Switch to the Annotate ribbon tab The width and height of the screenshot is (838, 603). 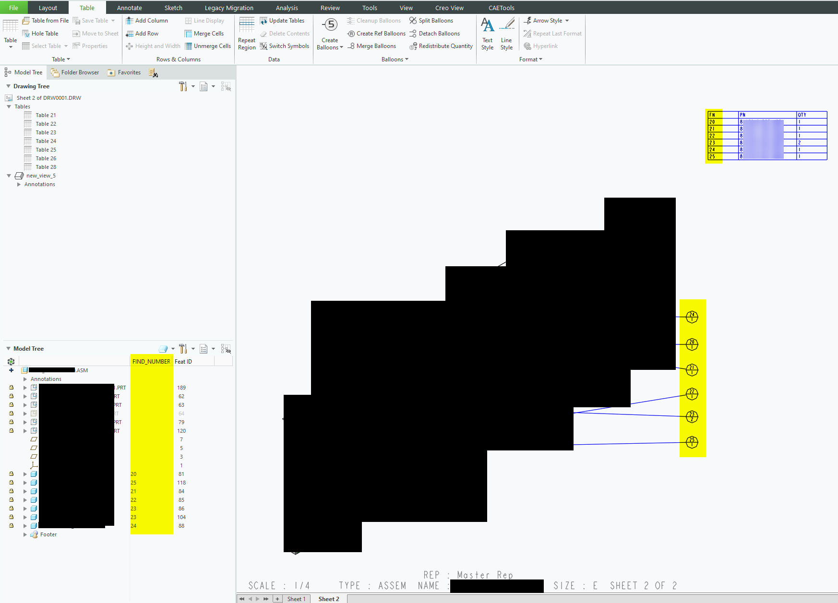129,7
